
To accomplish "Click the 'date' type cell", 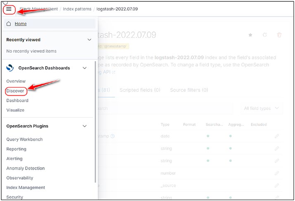I will tap(165, 136).
